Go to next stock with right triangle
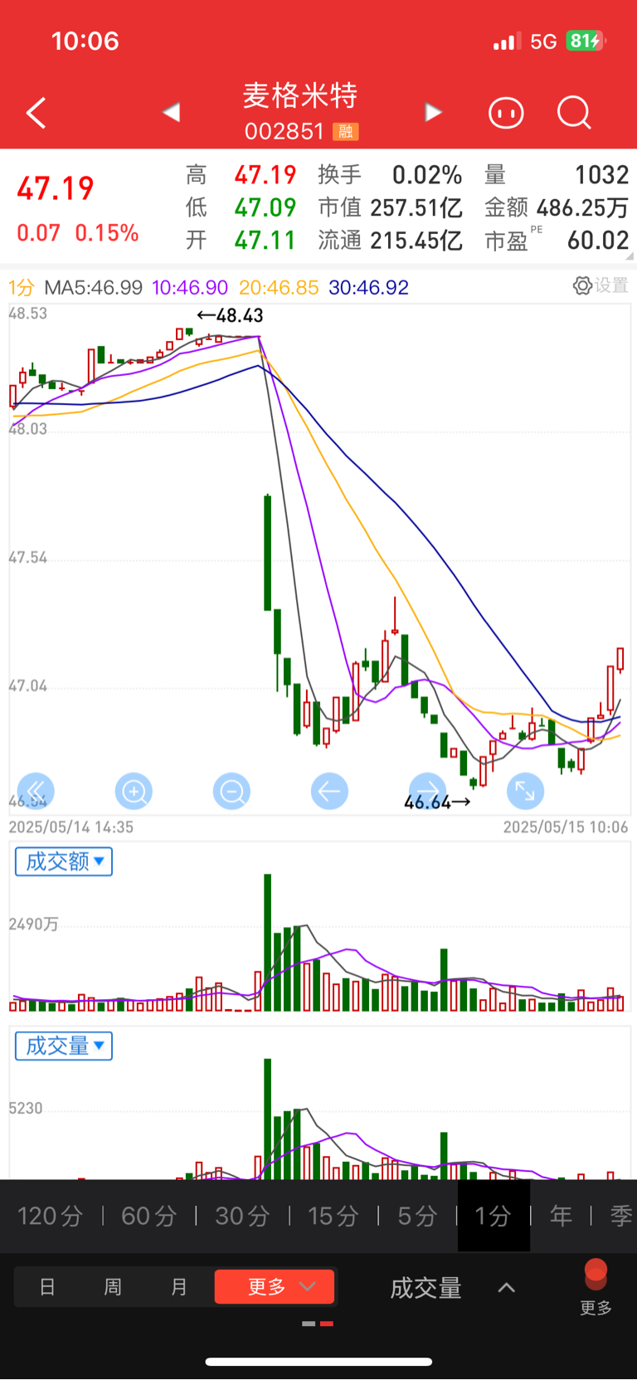637x1380 pixels. pos(432,112)
